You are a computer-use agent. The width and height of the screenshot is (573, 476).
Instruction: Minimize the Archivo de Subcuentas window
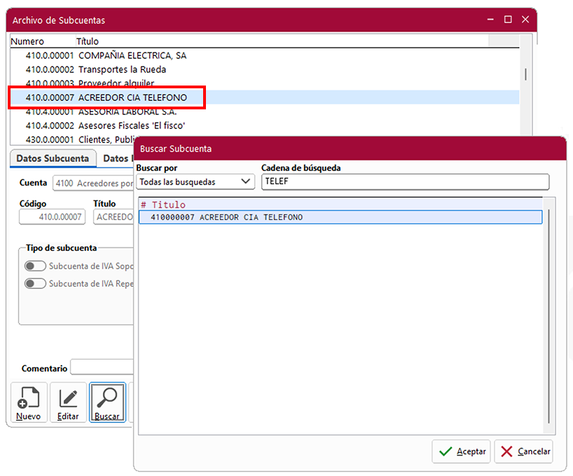tap(490, 20)
